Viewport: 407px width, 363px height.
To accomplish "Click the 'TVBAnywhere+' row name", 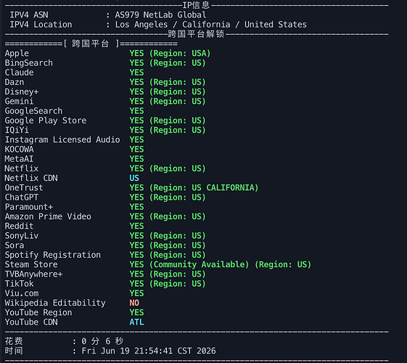I will coord(33,274).
